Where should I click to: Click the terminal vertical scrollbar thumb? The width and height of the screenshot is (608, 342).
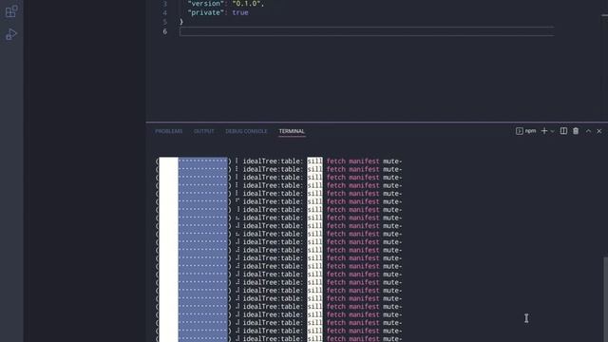605,299
